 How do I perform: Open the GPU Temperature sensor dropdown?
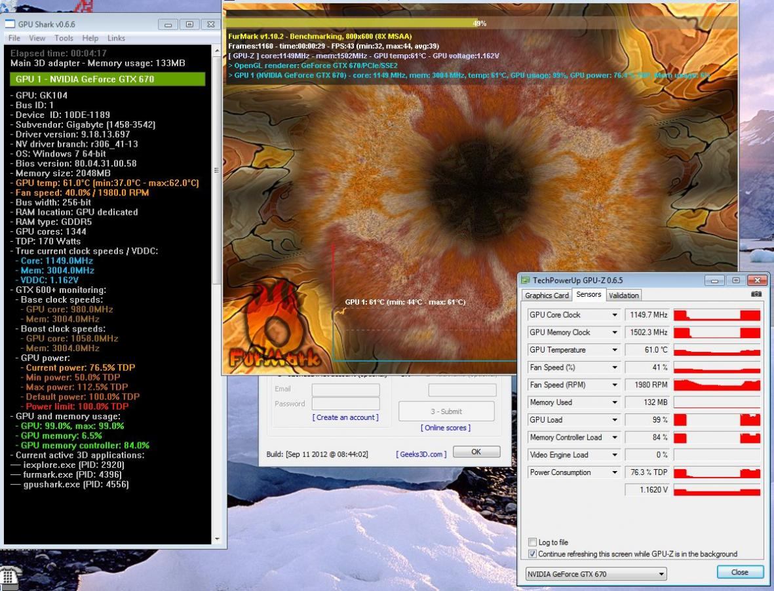(615, 350)
